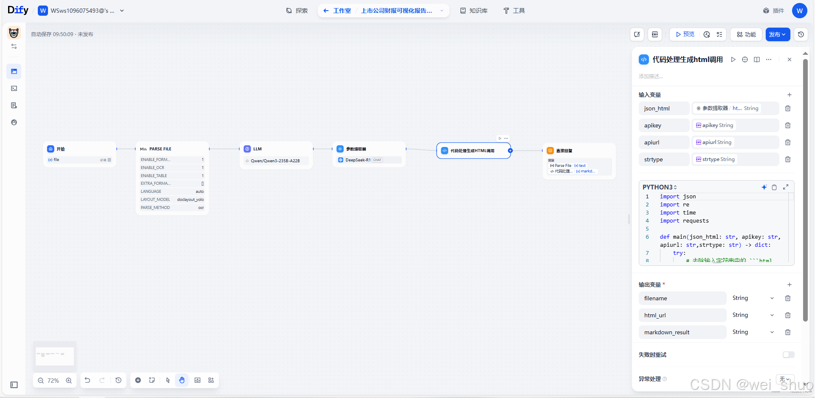Open the help book icon in panel
Image resolution: width=815 pixels, height=398 pixels.
tap(757, 59)
